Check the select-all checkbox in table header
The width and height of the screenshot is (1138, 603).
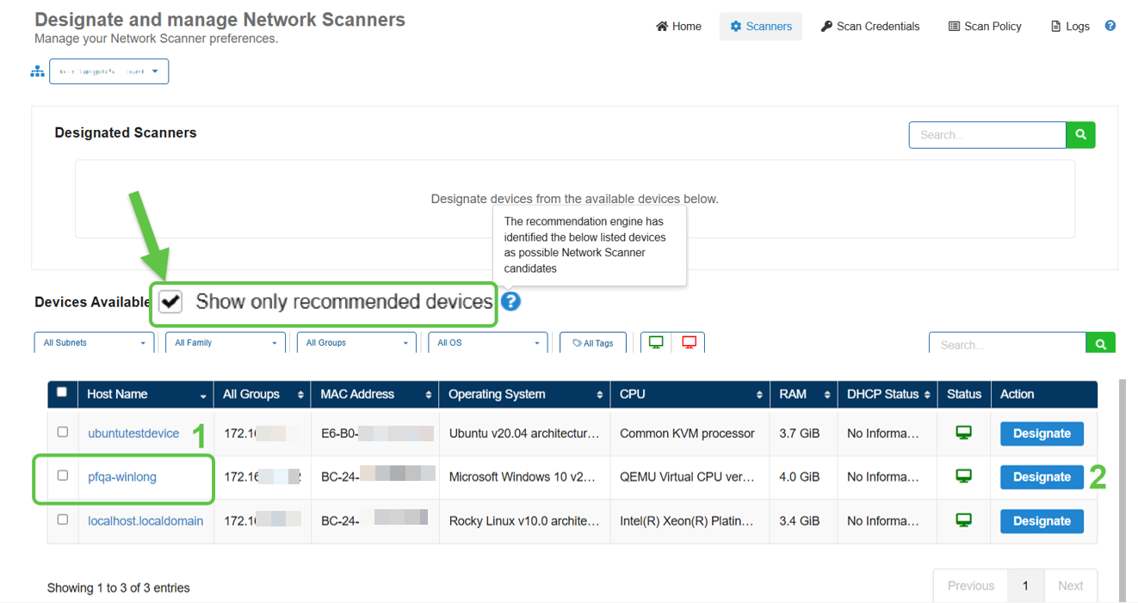pyautogui.click(x=62, y=392)
